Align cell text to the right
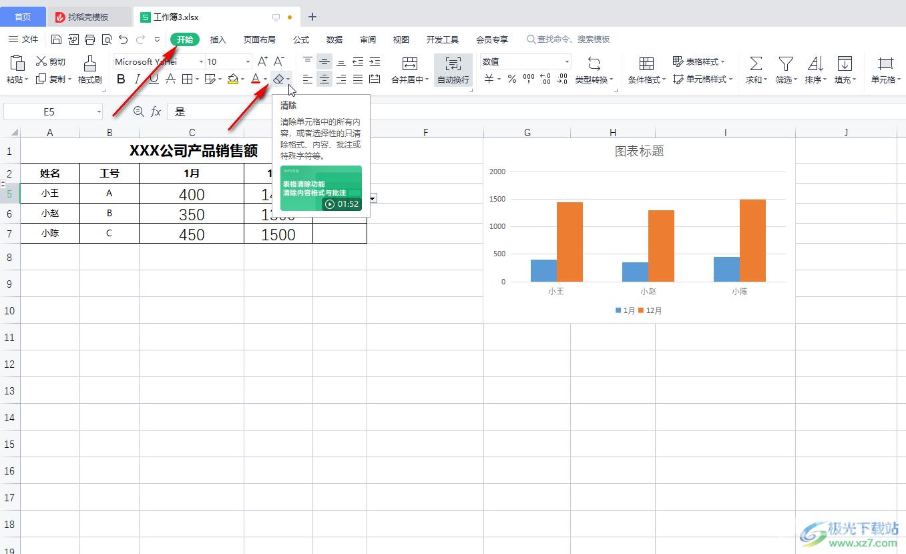Viewport: 906px width, 554px height. (x=341, y=79)
